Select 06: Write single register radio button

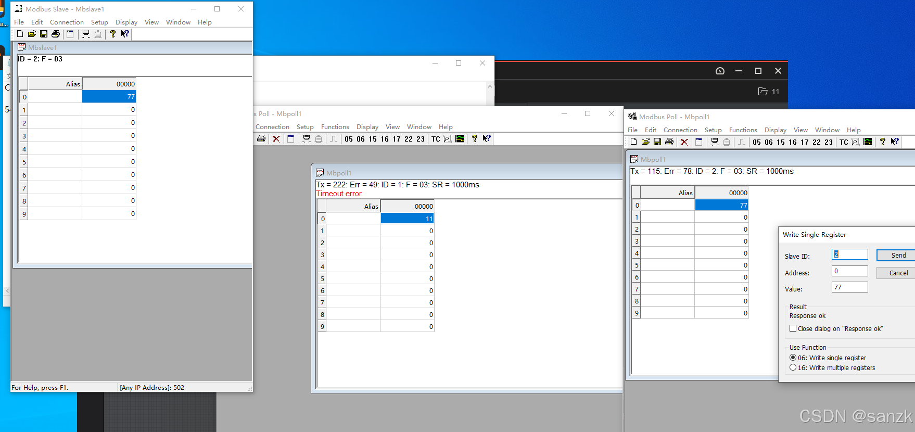pos(793,358)
